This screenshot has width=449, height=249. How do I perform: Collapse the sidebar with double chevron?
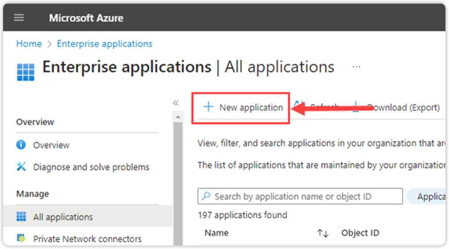(x=176, y=103)
